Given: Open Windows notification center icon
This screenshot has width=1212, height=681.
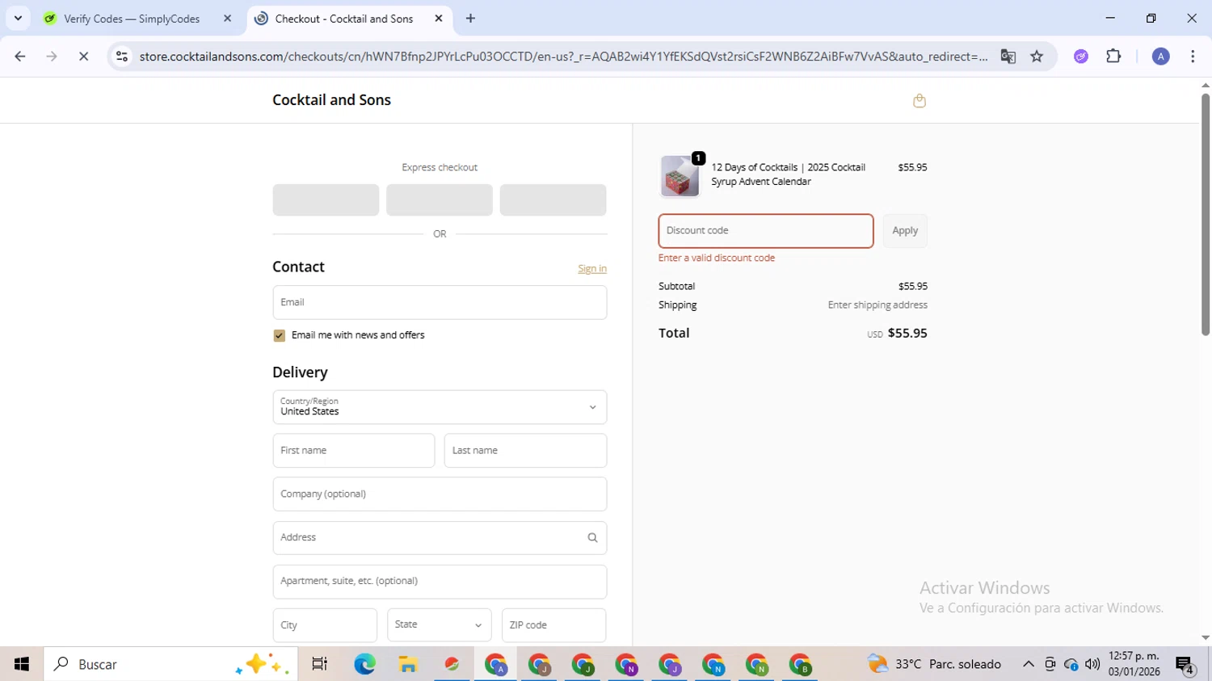Looking at the screenshot, I should click(1185, 665).
